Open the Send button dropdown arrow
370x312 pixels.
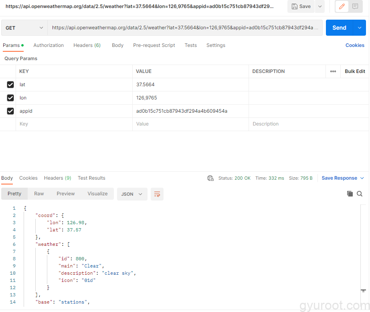point(359,28)
